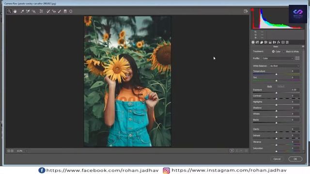Click the Shadows slider handle
Image resolution: width=310 pixels, height=174 pixels.
point(277,111)
